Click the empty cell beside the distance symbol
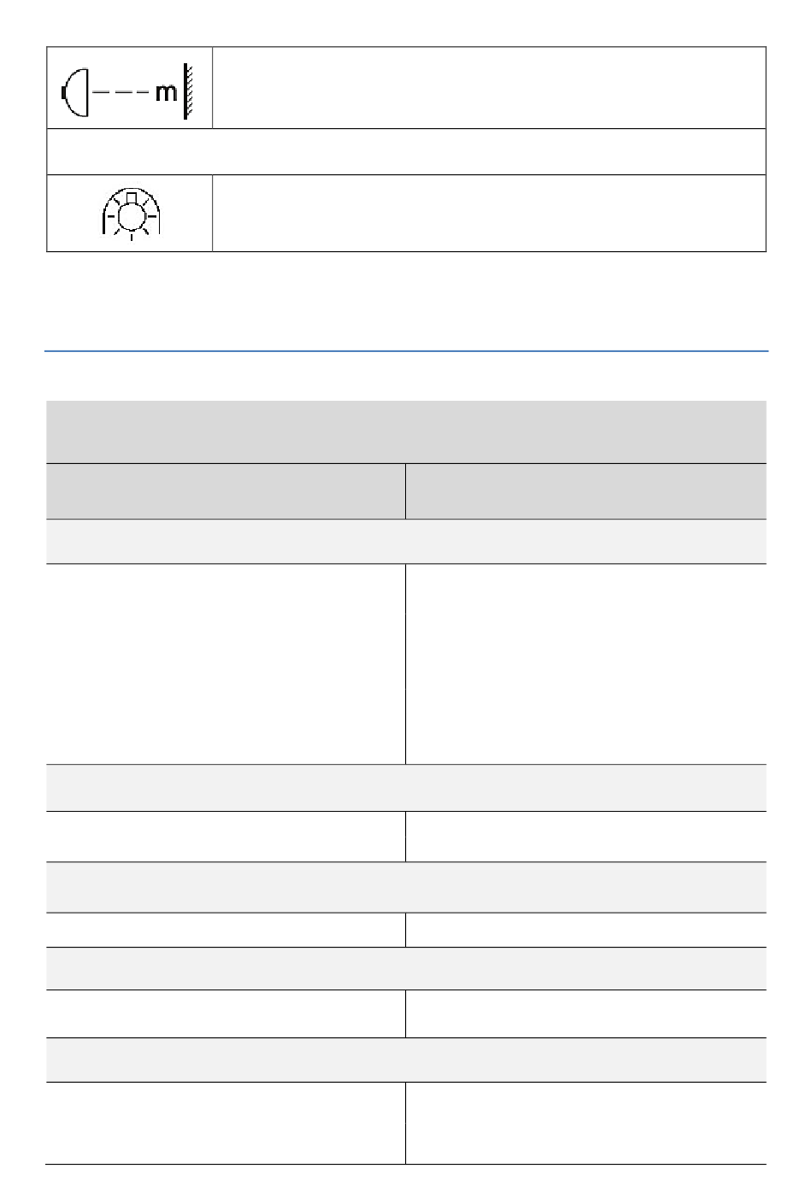The width and height of the screenshot is (812, 1204). [x=489, y=88]
